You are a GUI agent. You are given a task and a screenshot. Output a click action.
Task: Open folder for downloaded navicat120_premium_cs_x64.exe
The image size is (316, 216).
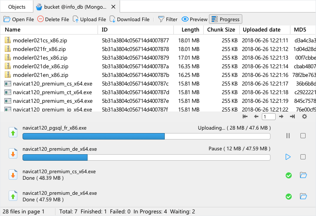(303, 175)
